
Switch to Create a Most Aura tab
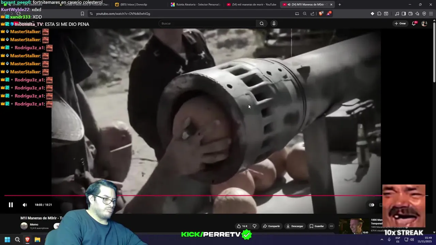click(x=84, y=4)
